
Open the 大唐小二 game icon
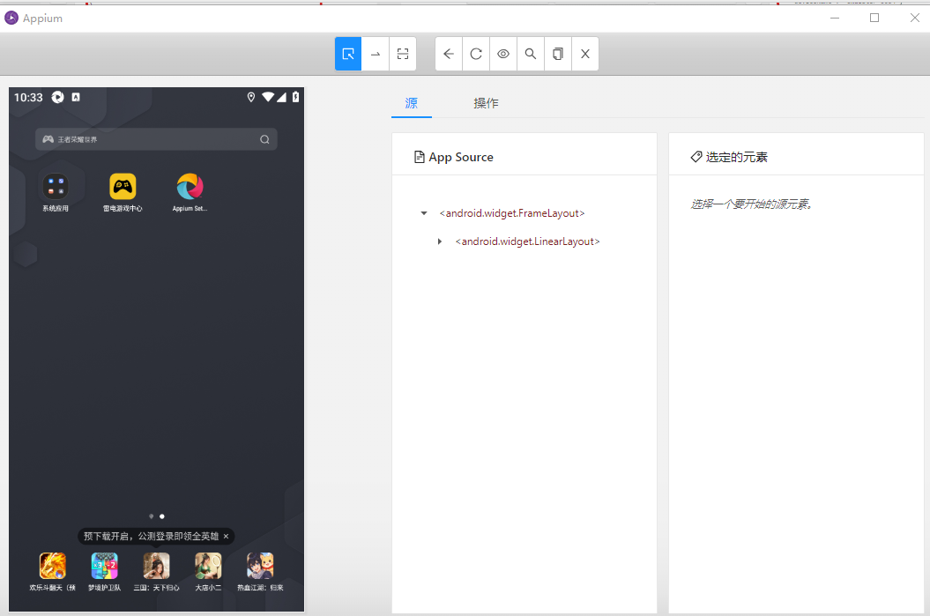[208, 566]
